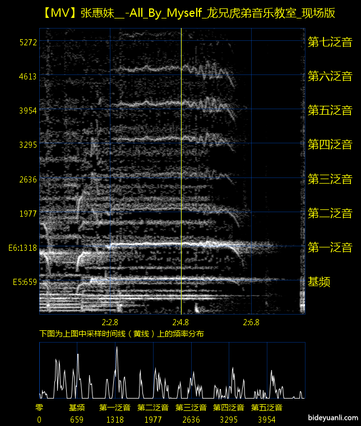Screen dimensions: 361x426
Task: Click the 零 label under the frequency plot
Action: 39,408
